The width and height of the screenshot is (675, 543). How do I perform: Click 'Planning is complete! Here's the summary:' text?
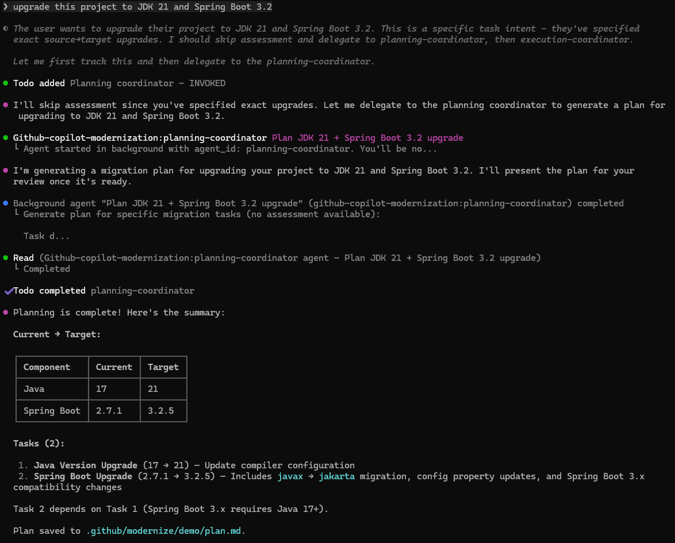119,313
